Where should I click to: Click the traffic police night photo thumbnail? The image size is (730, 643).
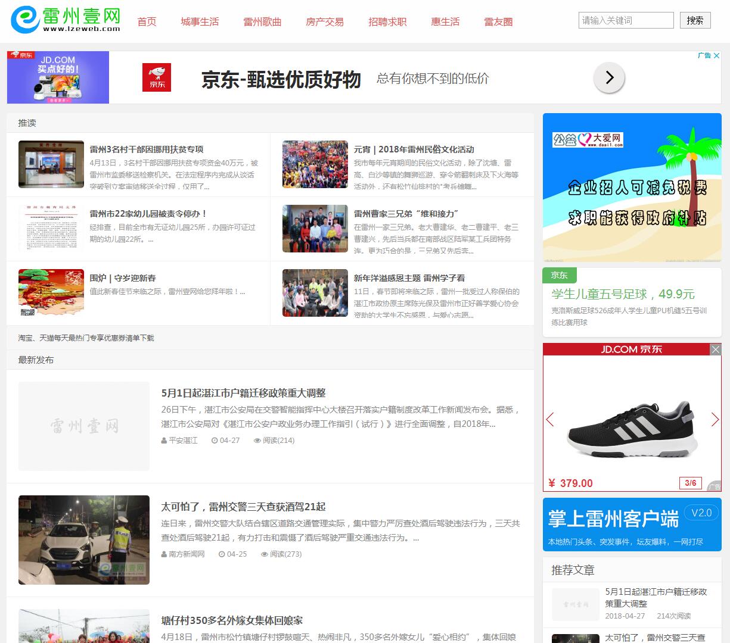coord(84,540)
